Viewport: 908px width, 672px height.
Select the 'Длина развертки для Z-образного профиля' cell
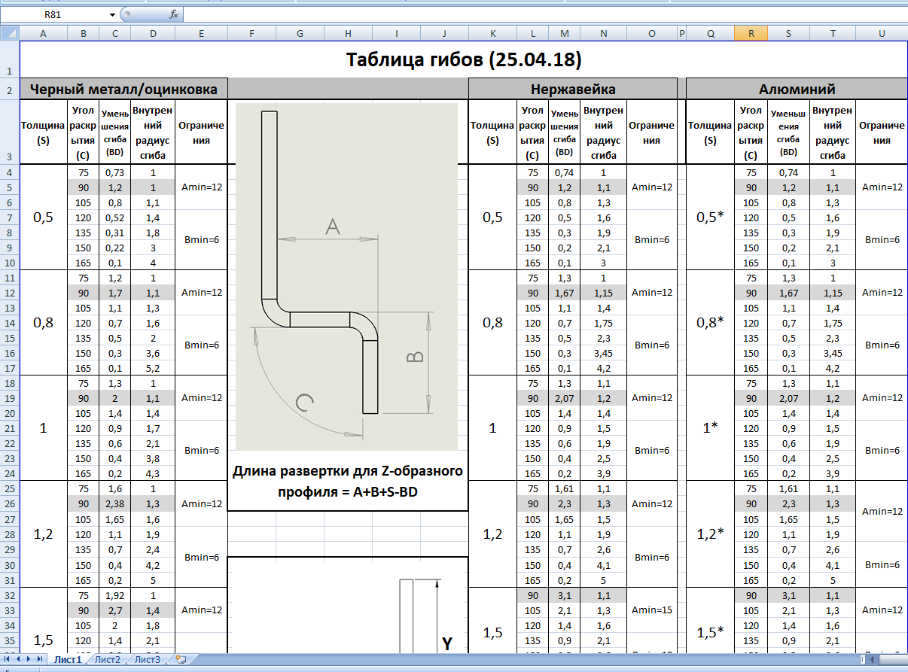click(x=347, y=481)
